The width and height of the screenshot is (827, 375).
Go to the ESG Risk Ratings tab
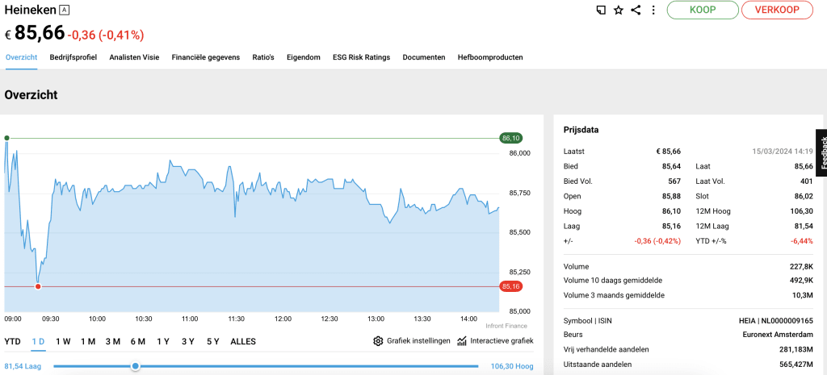(361, 57)
